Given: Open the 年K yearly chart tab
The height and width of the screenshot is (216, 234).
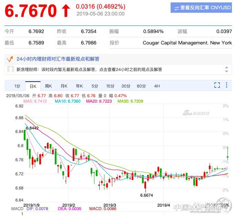Looking at the screenshot, I should (79, 86).
